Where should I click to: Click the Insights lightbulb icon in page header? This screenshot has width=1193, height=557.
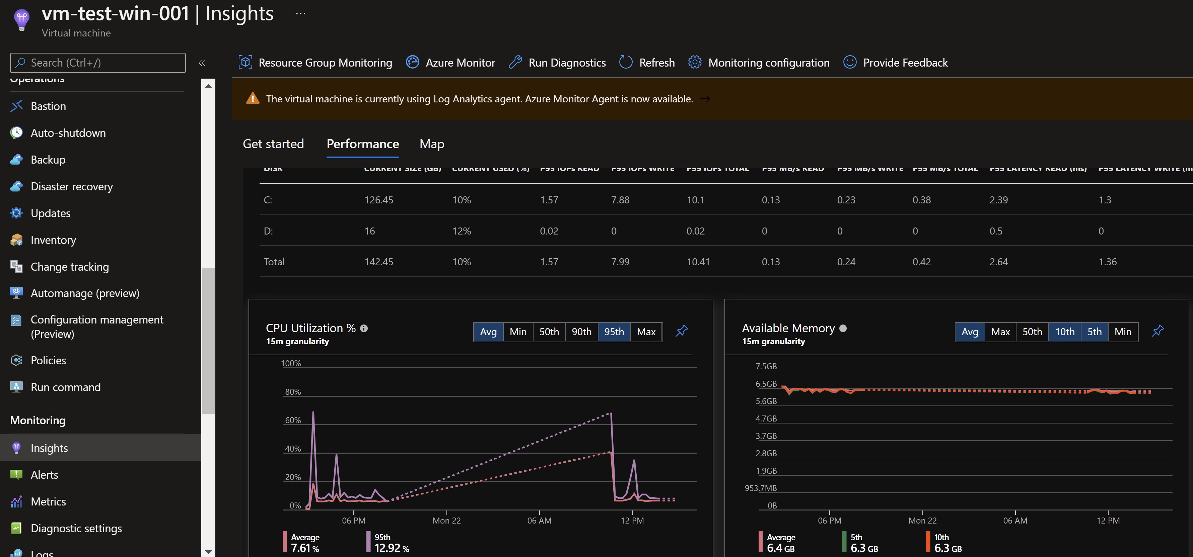22,20
